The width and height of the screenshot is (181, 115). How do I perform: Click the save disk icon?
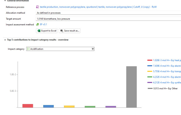click(62, 31)
